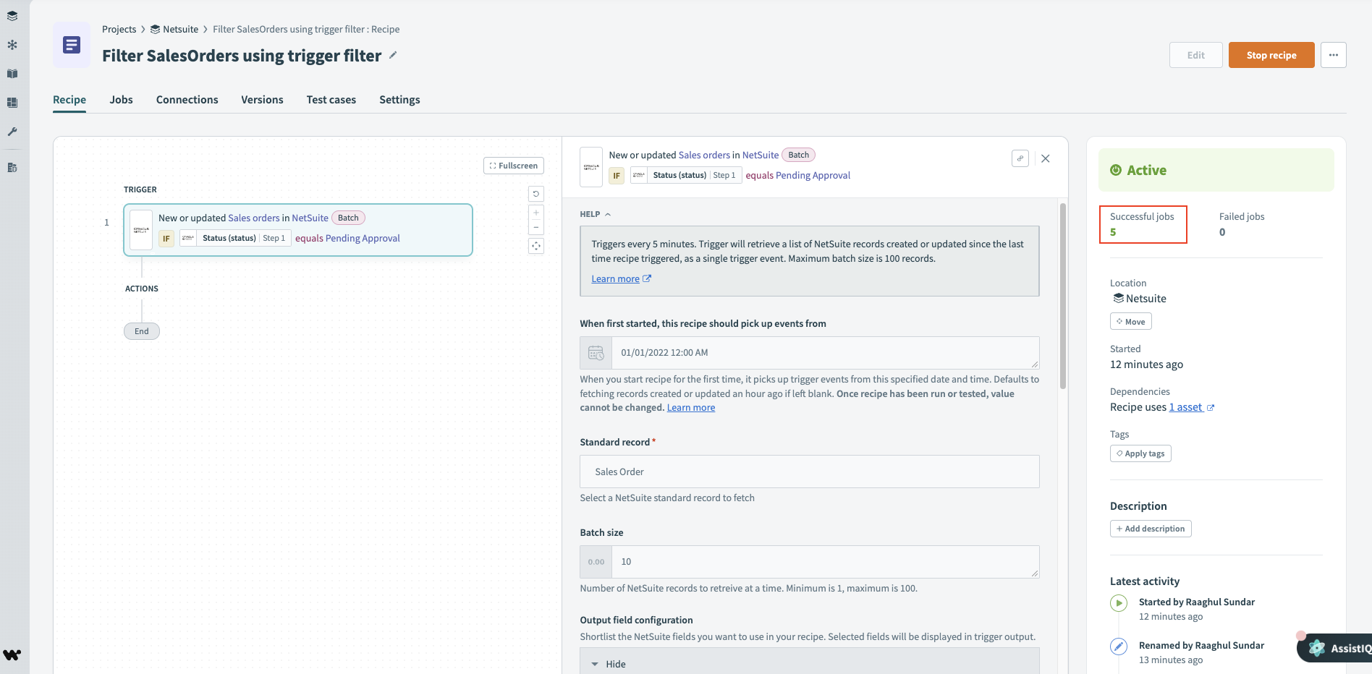1372x674 pixels.
Task: Open the Standard record Sales Order dropdown
Action: tap(809, 472)
